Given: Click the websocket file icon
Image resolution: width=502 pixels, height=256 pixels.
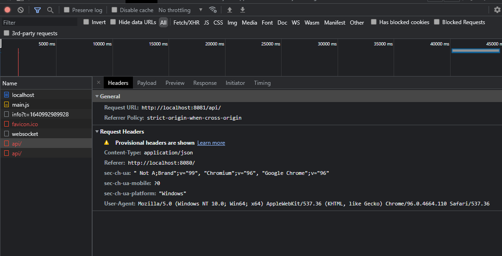Looking at the screenshot, I should coord(6,134).
